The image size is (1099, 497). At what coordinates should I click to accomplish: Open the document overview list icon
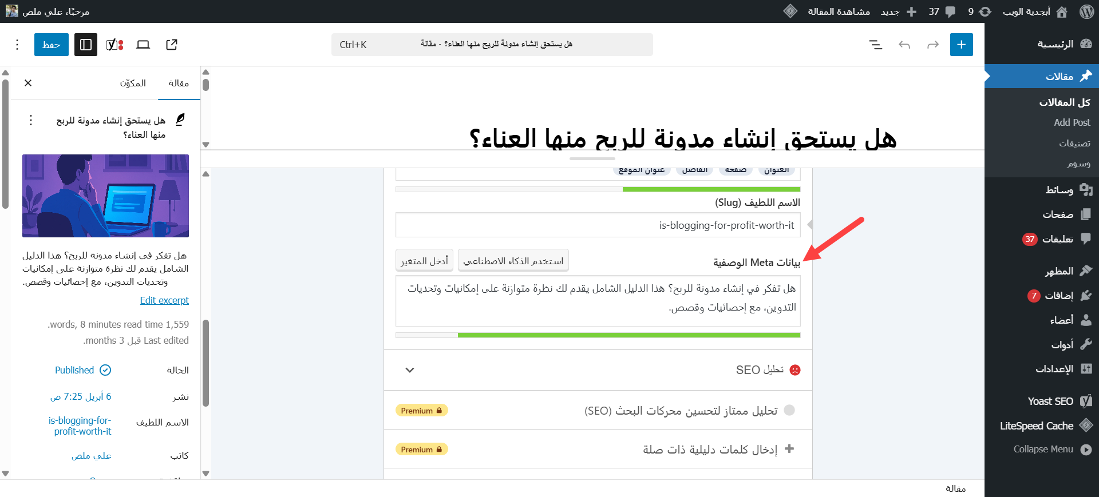point(875,45)
